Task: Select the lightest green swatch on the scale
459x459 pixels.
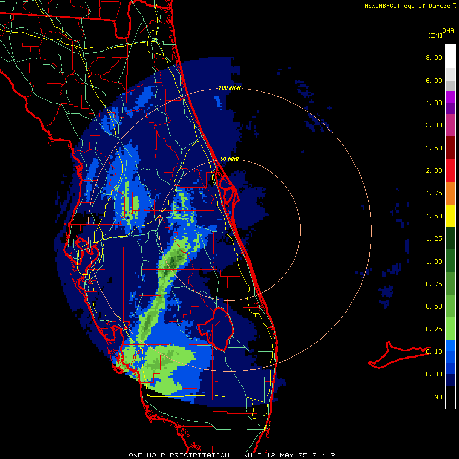Action: pyautogui.click(x=450, y=329)
